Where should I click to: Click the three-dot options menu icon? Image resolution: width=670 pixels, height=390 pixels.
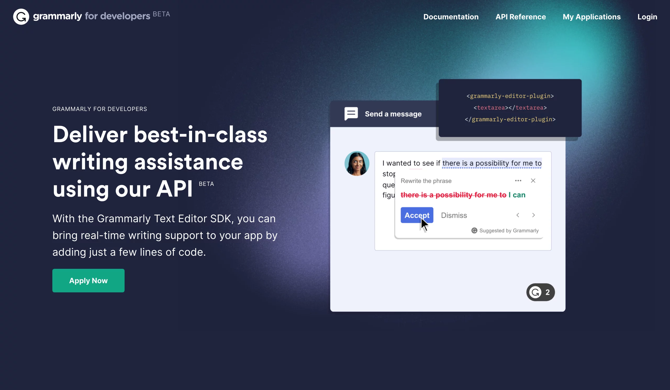point(518,181)
